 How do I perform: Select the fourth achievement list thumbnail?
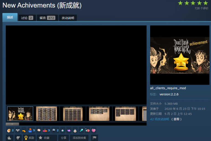coord(99,114)
